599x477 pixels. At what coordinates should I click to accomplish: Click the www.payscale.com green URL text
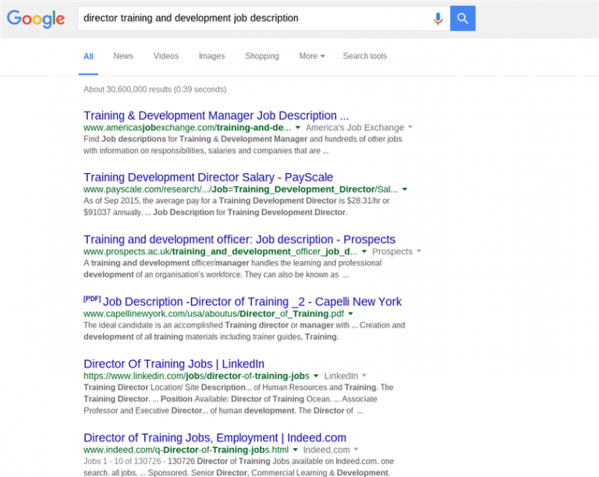pyautogui.click(x=241, y=189)
